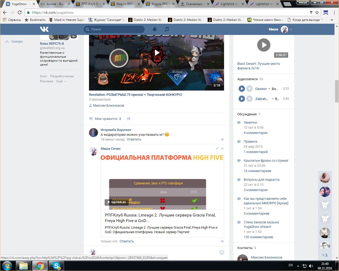Viewport: 339px width, 271px height.
Task: Open the system volume control
Action: coord(311,266)
